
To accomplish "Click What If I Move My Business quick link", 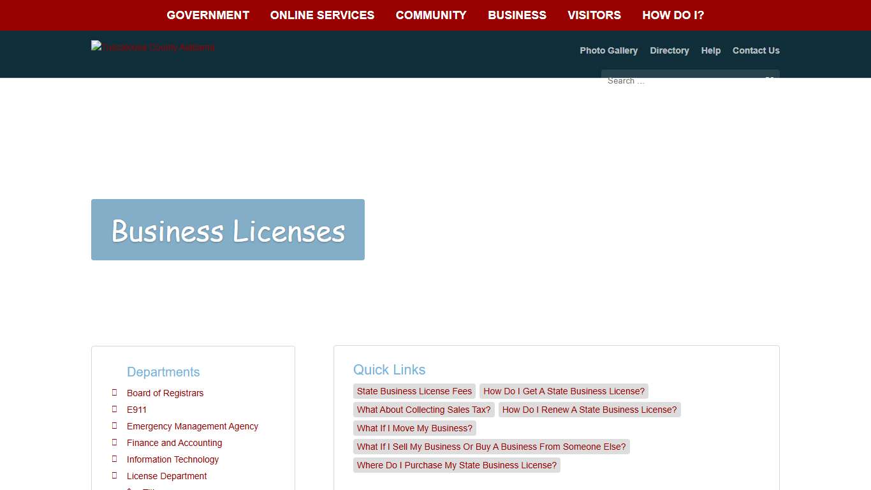I will coord(414,428).
